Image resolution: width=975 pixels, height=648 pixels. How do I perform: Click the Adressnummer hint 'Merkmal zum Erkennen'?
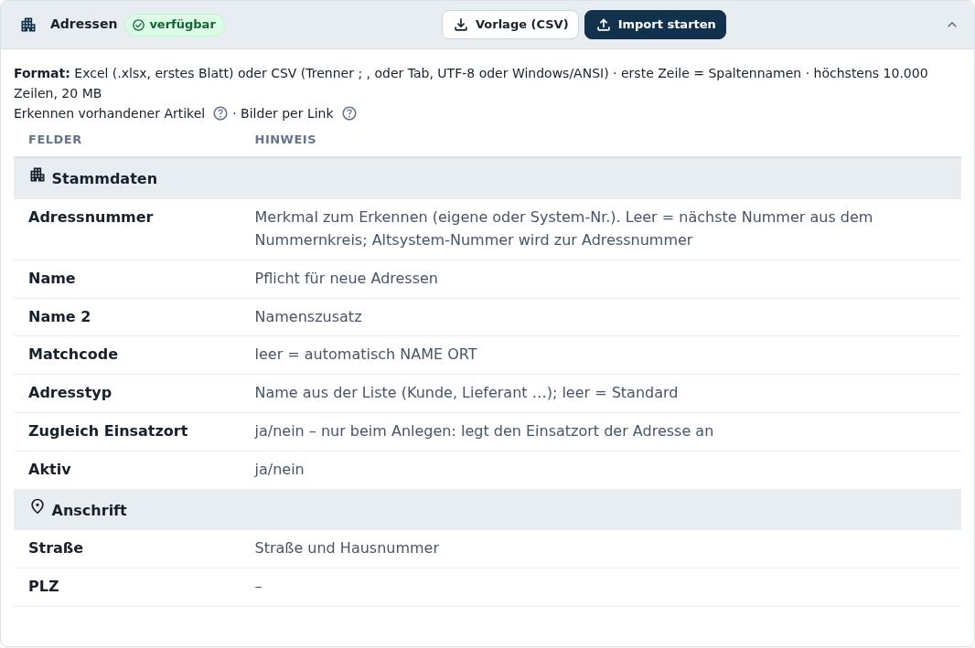click(563, 228)
